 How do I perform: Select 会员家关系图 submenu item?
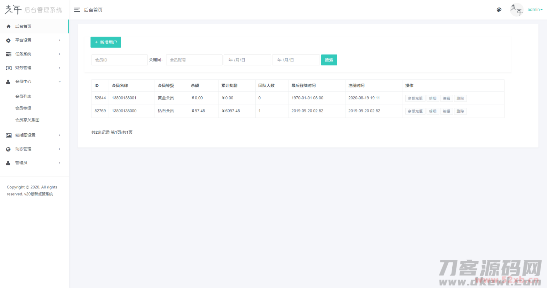pyautogui.click(x=27, y=120)
